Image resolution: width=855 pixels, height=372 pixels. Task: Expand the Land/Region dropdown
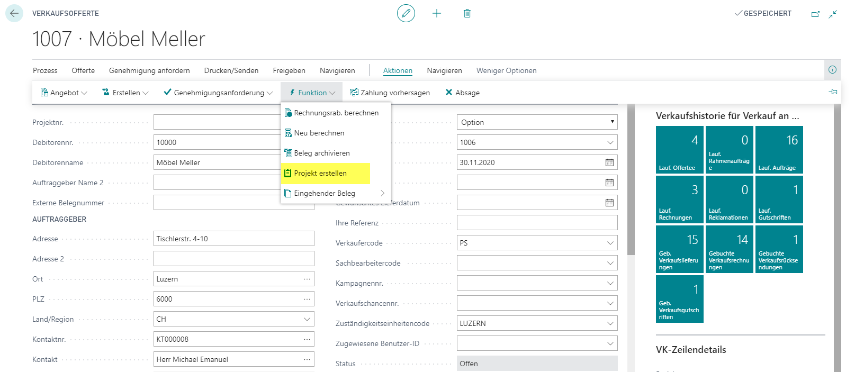pyautogui.click(x=307, y=319)
